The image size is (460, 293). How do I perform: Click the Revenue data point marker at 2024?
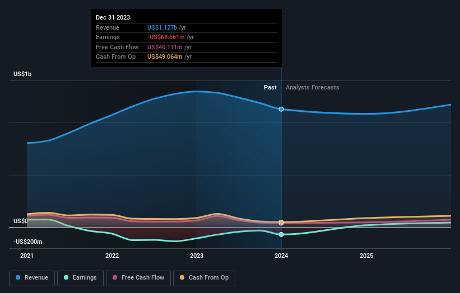[281, 109]
